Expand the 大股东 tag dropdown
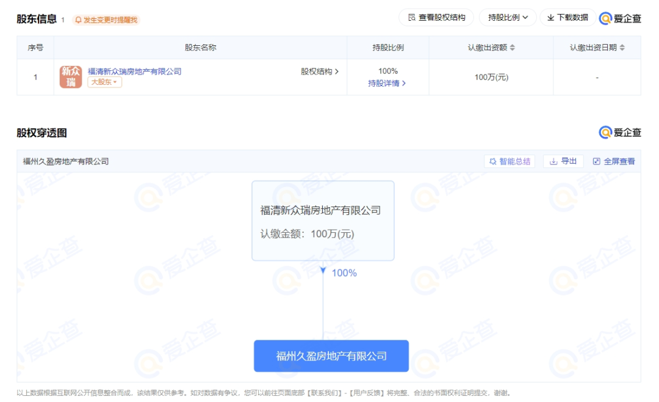This screenshot has height=402, width=659. point(104,82)
